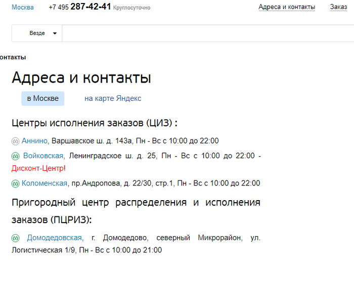
Task: Click the Москва city selector link
Action: [x=23, y=7]
